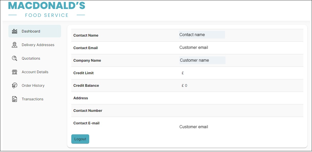
Task: Select the Transactions sidebar label
Action: point(32,99)
